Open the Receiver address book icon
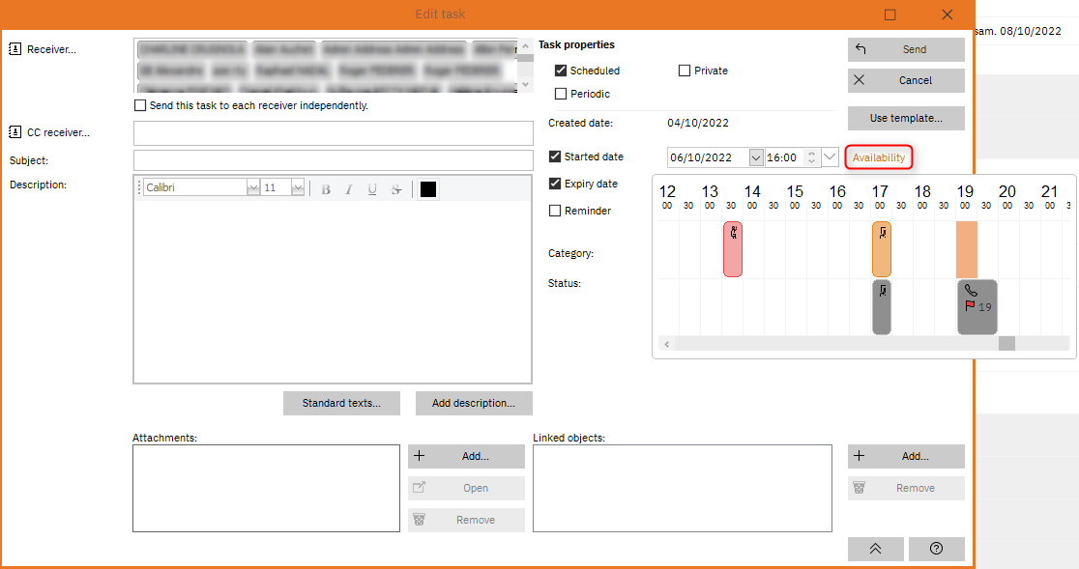 (15, 49)
